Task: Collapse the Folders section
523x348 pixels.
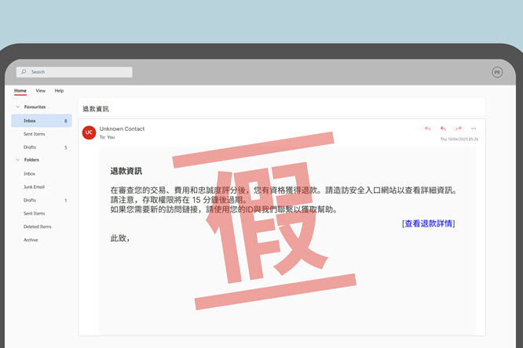Action: (17, 160)
